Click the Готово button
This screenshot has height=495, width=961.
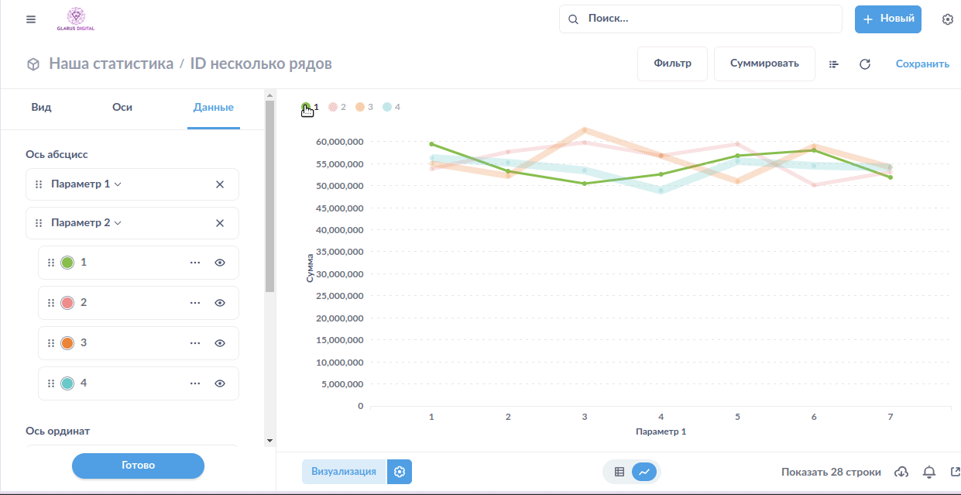(x=138, y=466)
